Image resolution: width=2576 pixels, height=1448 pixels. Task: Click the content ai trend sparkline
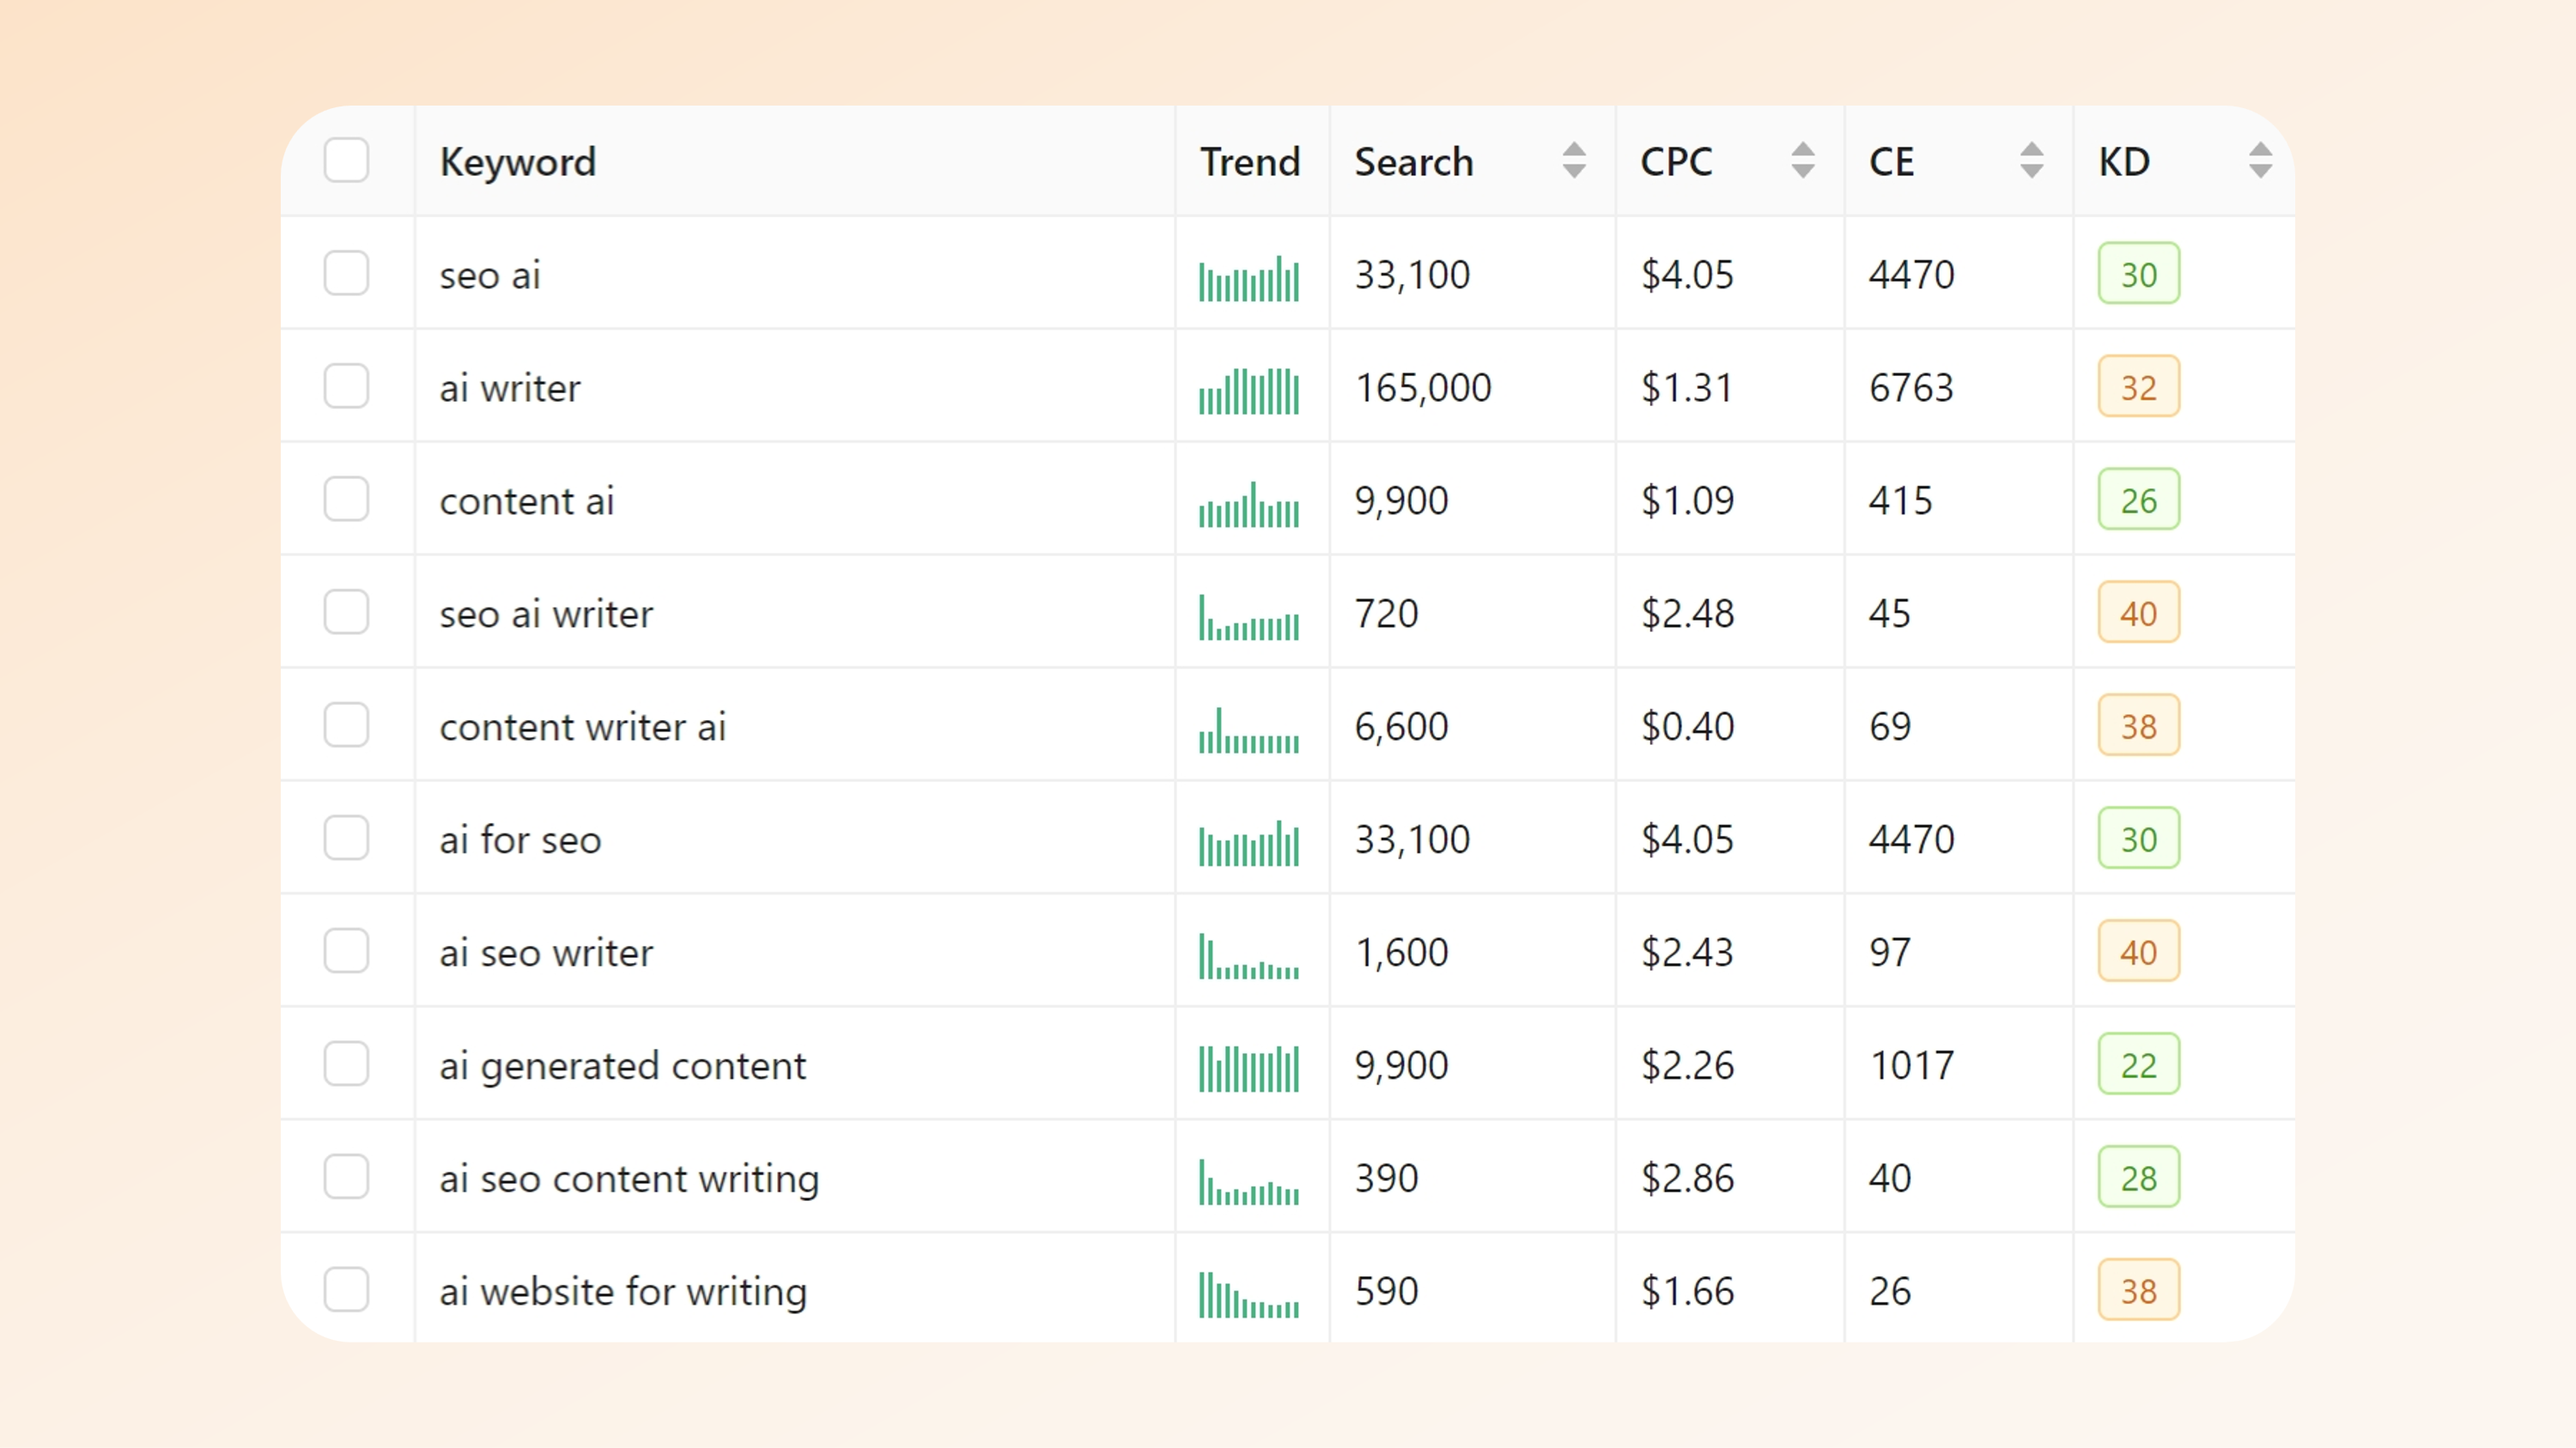pos(1249,504)
